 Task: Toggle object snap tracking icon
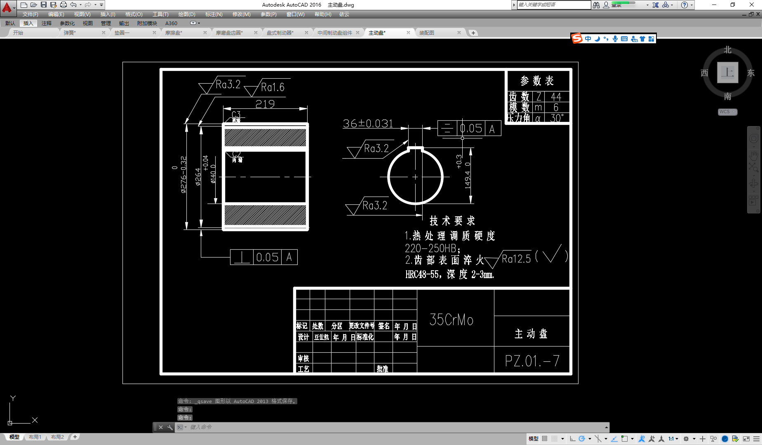614,438
